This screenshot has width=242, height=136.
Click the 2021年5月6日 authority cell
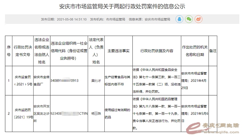click(195, 114)
